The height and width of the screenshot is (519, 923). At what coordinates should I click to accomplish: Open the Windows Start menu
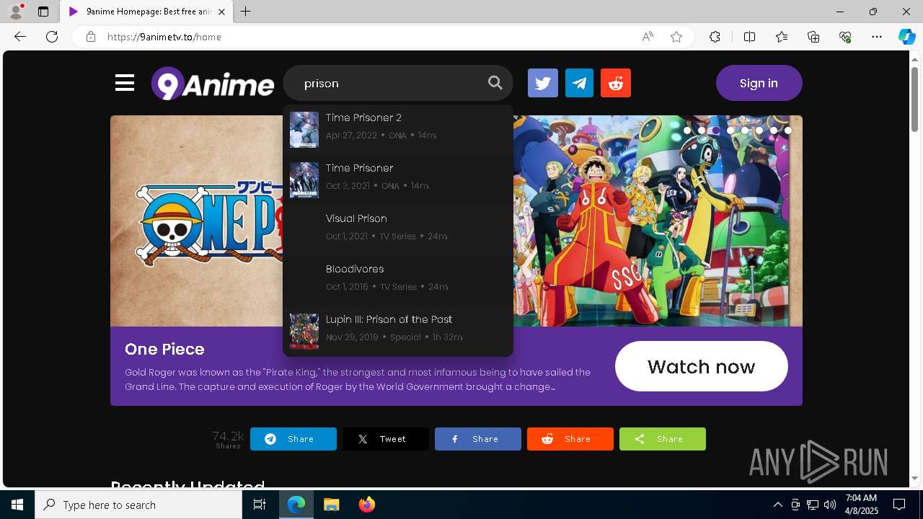tap(17, 505)
